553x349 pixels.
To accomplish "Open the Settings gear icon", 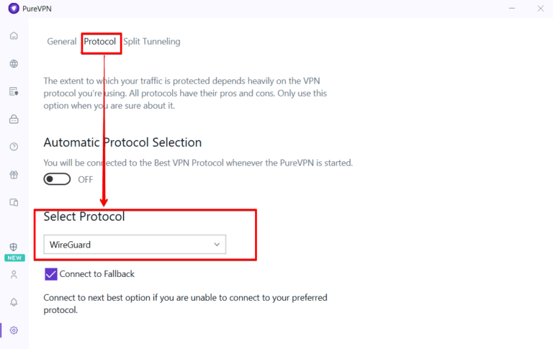I will click(x=14, y=330).
